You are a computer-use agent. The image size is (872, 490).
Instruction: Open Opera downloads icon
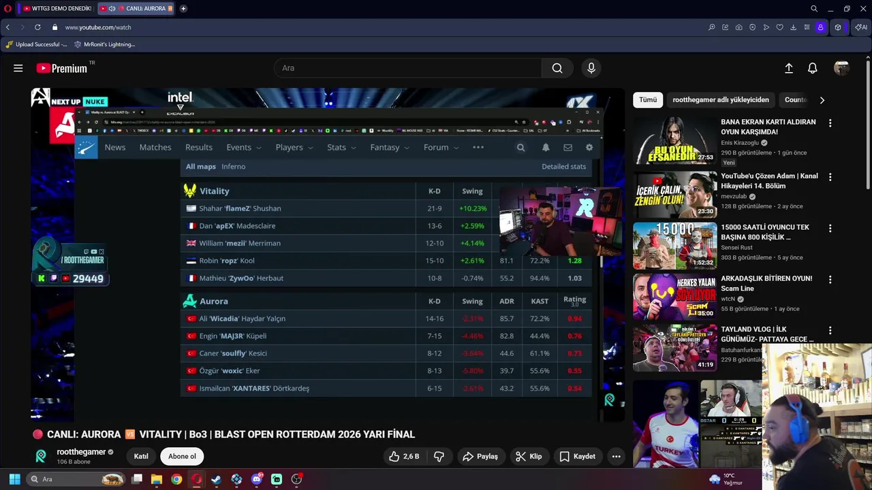click(x=794, y=27)
